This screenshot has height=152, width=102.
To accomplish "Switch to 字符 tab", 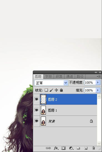I will [x=48, y=77].
